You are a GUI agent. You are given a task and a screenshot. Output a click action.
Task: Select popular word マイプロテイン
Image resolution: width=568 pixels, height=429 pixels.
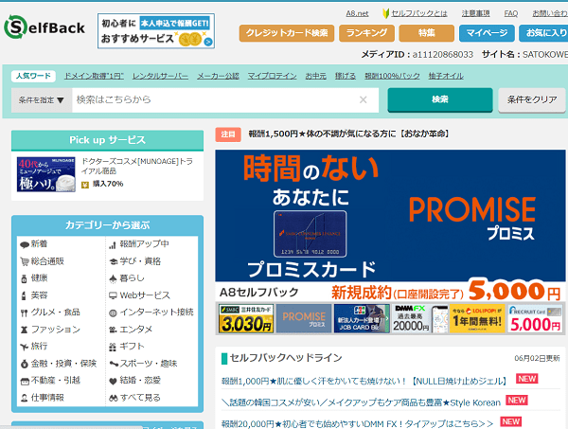point(272,76)
